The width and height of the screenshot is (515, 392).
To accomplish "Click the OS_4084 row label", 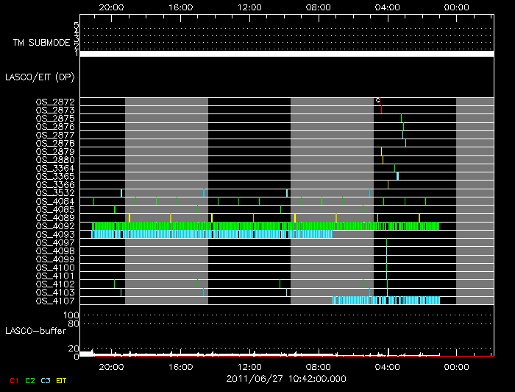I will tap(55, 201).
